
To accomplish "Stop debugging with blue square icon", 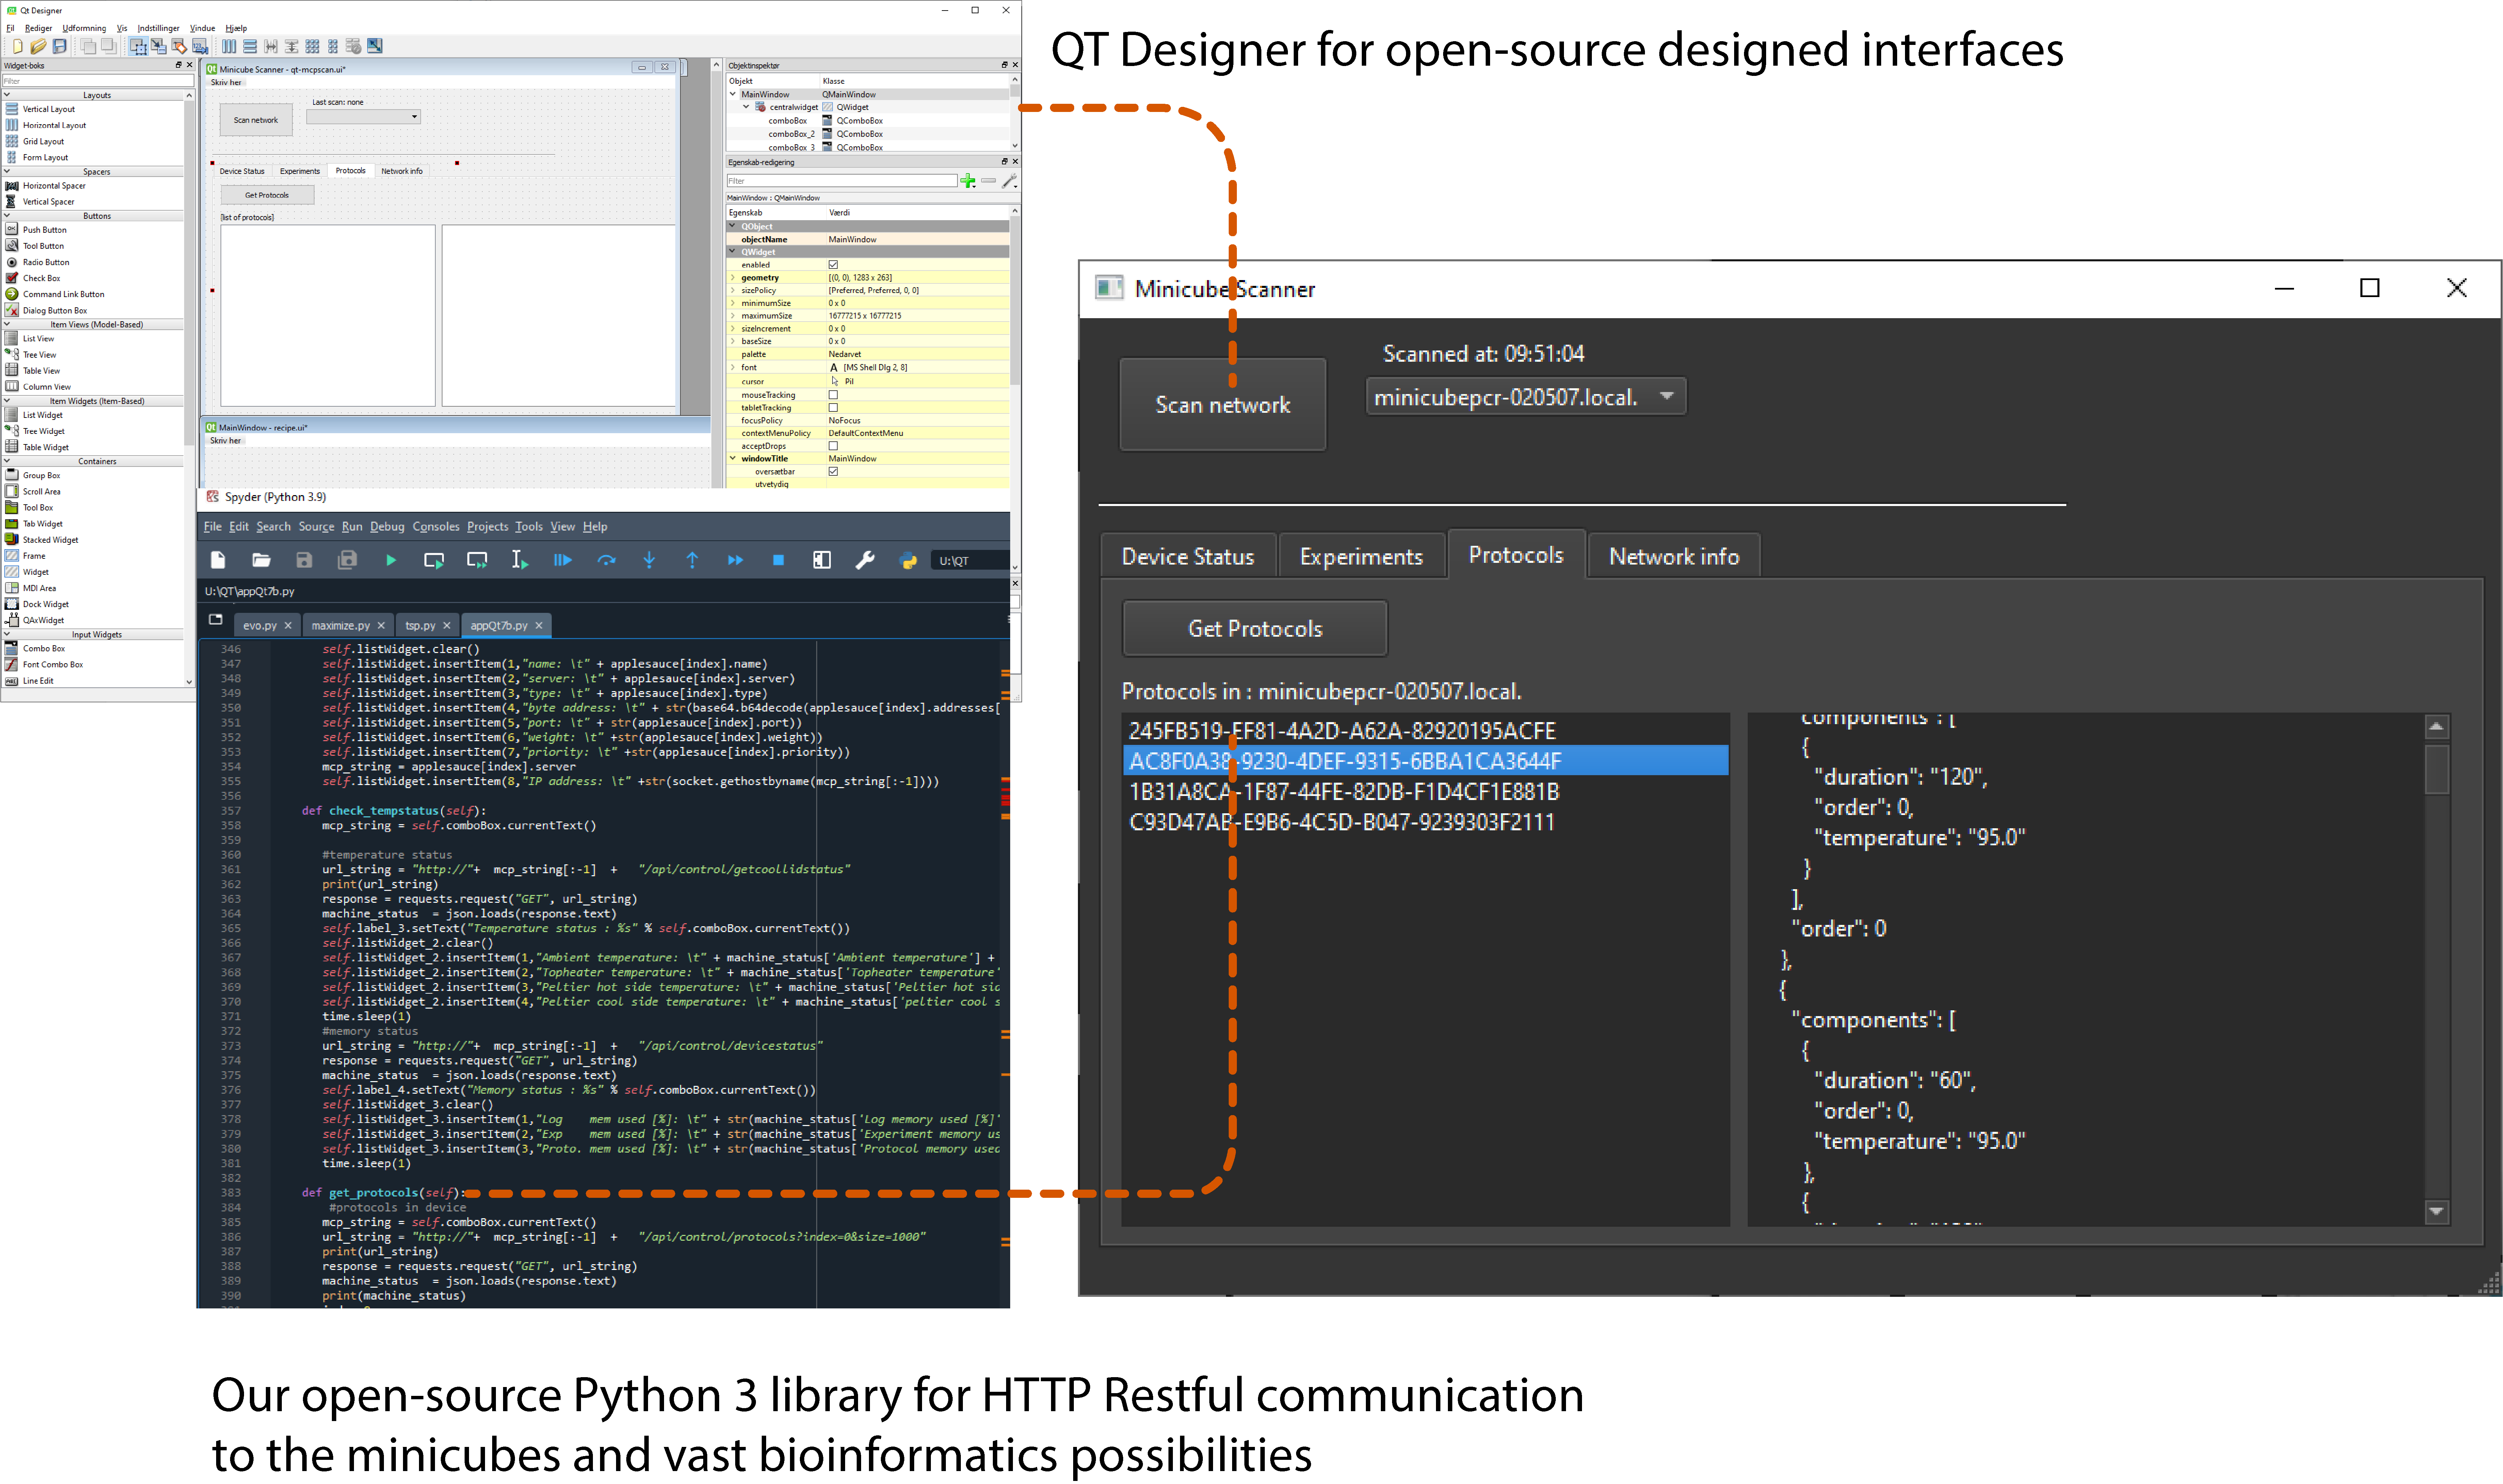I will click(778, 560).
